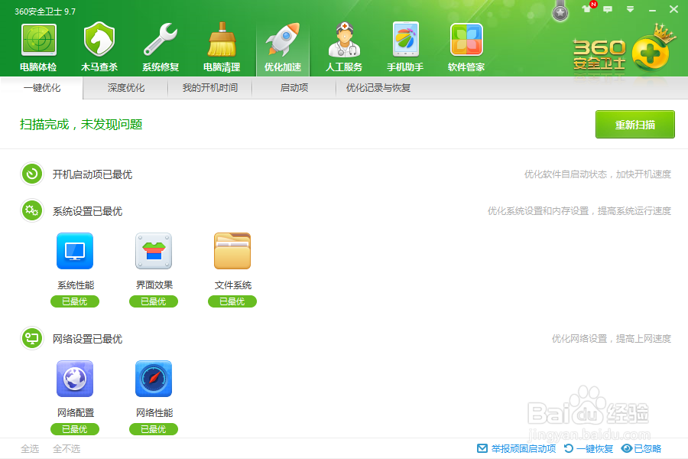Open 电脑体检 radar scan icon
The image size is (688, 459).
pos(39,40)
